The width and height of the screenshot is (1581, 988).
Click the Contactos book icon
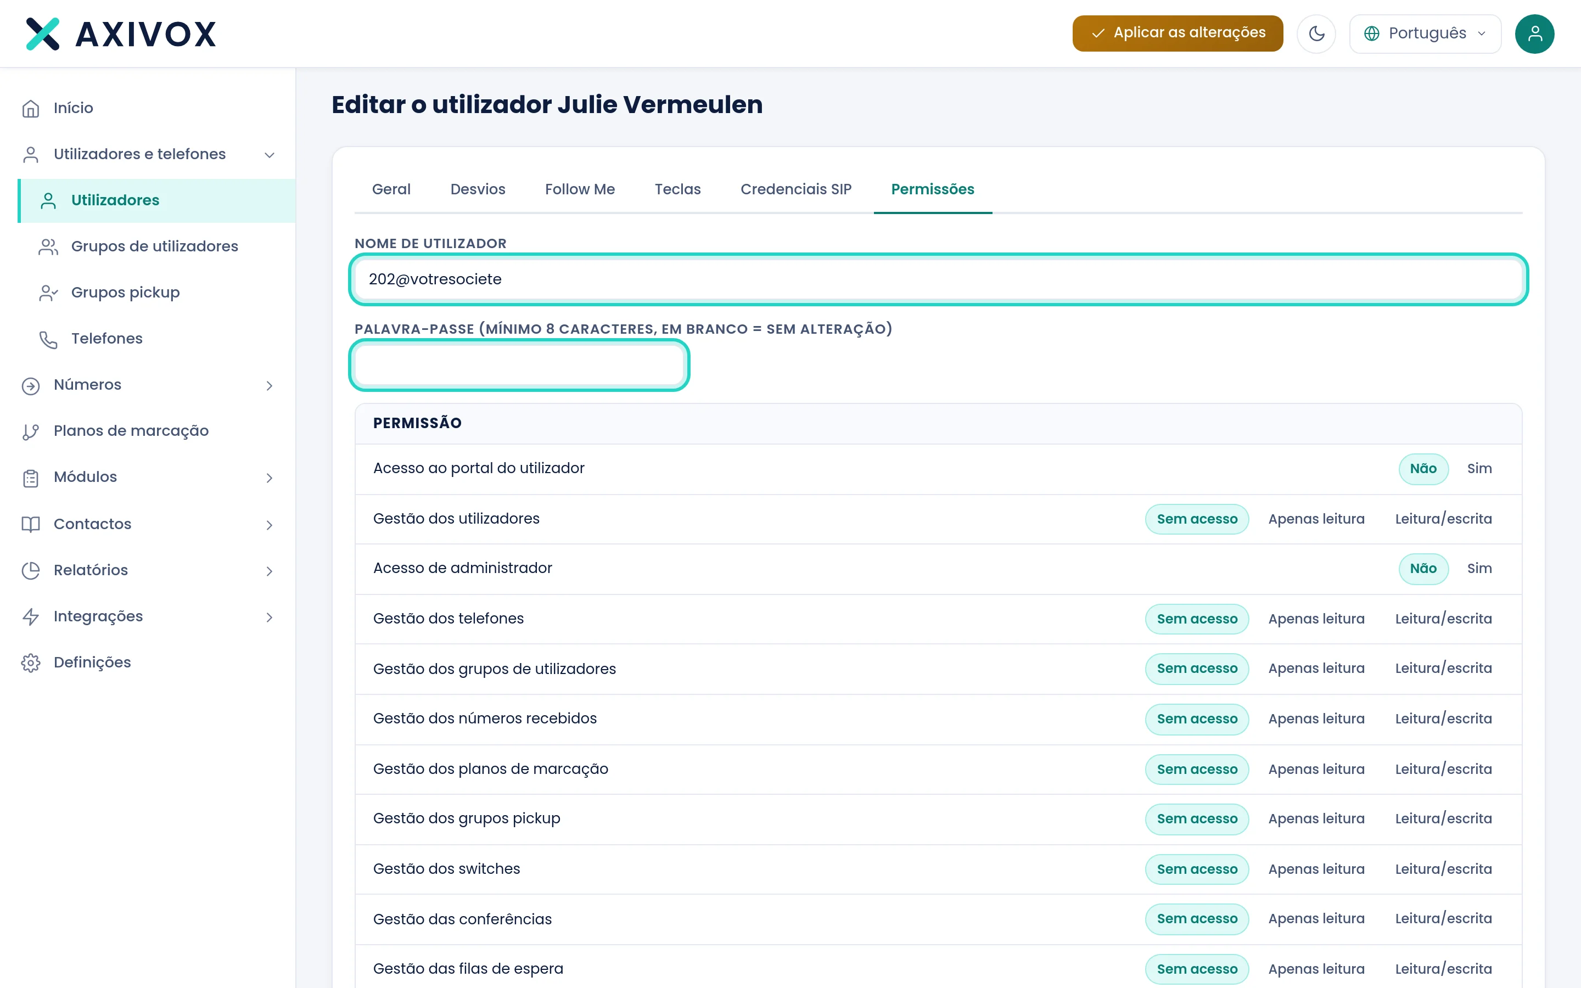(x=31, y=524)
